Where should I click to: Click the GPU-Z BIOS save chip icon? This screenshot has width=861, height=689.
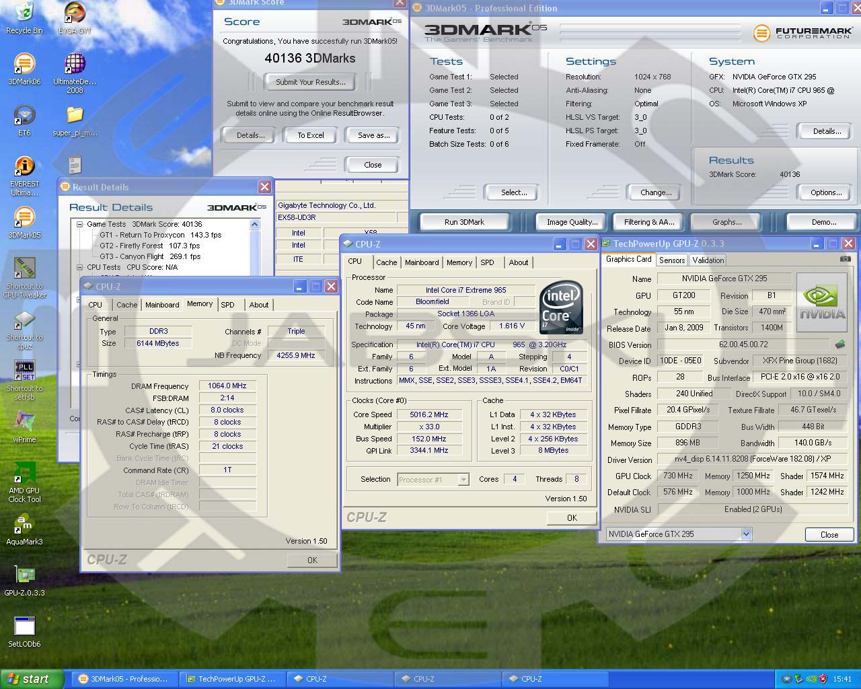[839, 344]
